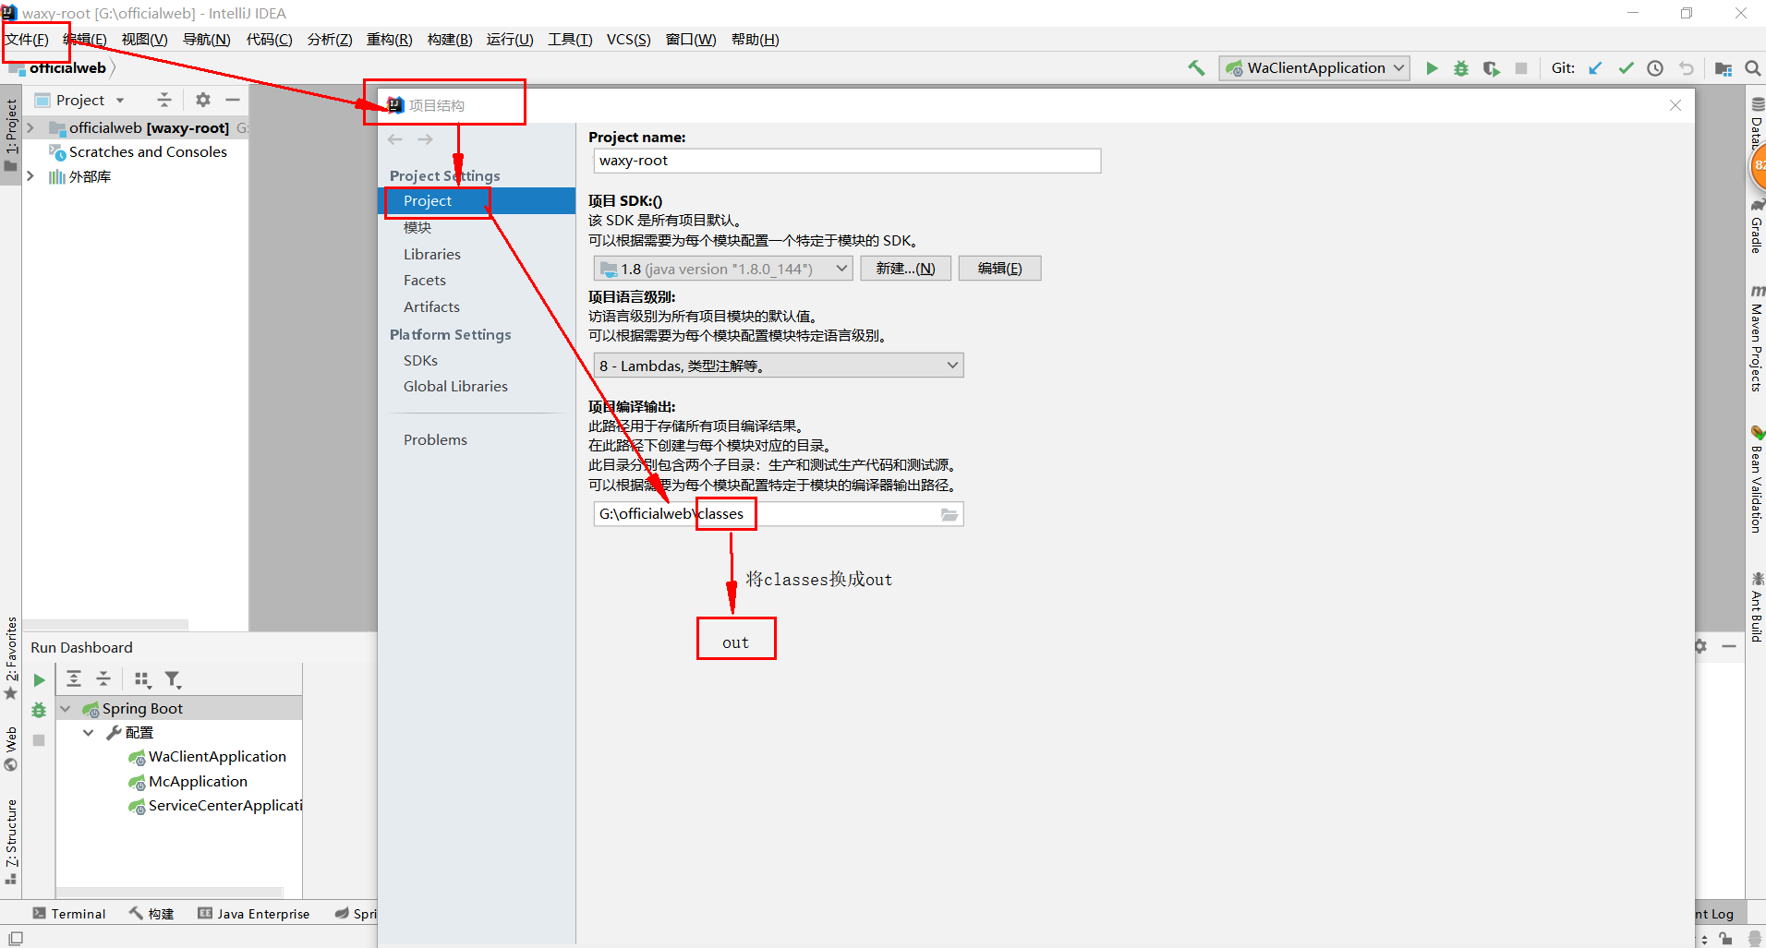Collapse the Spring Boot node in Run Dashboard
This screenshot has height=948, width=1766.
(x=67, y=707)
